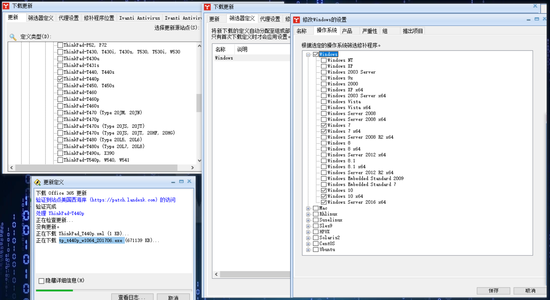The width and height of the screenshot is (550, 300).
Task: Expand the Mac tree node
Action: click(x=308, y=208)
